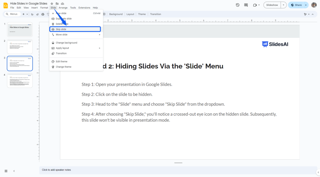Screen dimensions: 320x177
Task: Open the Insert menu
Action: (34, 8)
